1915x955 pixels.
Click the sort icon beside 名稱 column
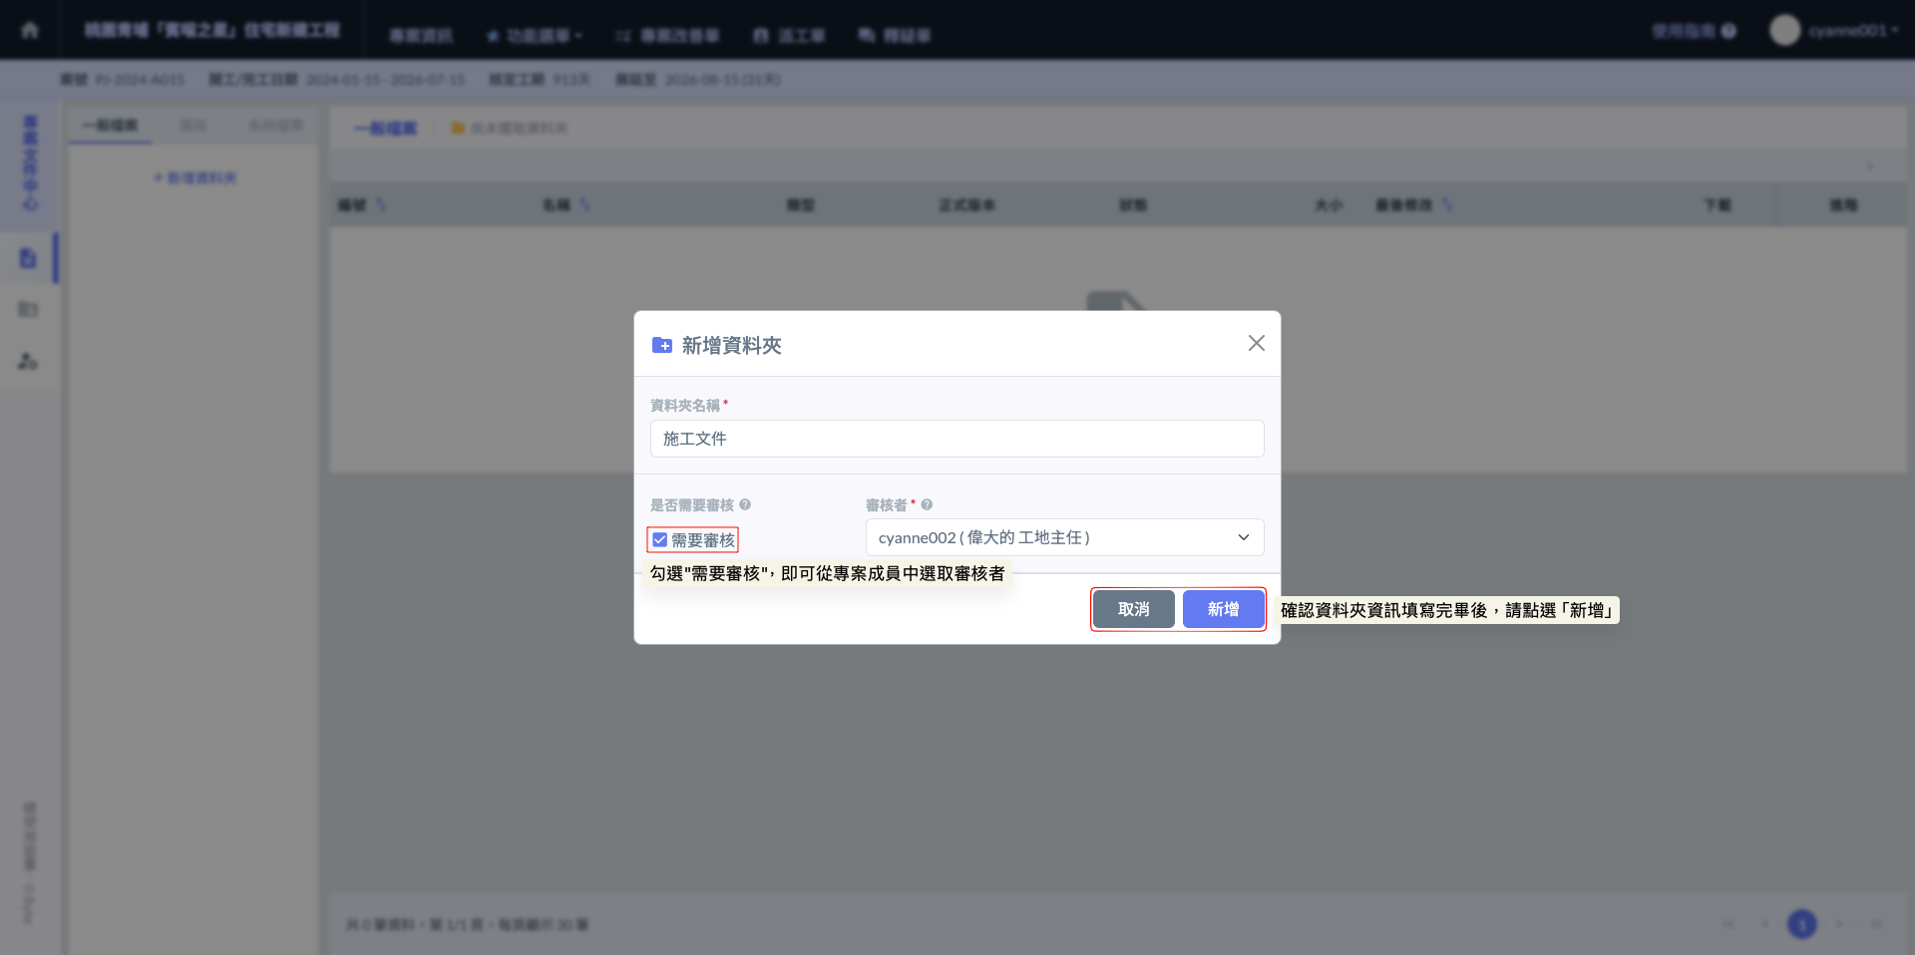coord(585,205)
